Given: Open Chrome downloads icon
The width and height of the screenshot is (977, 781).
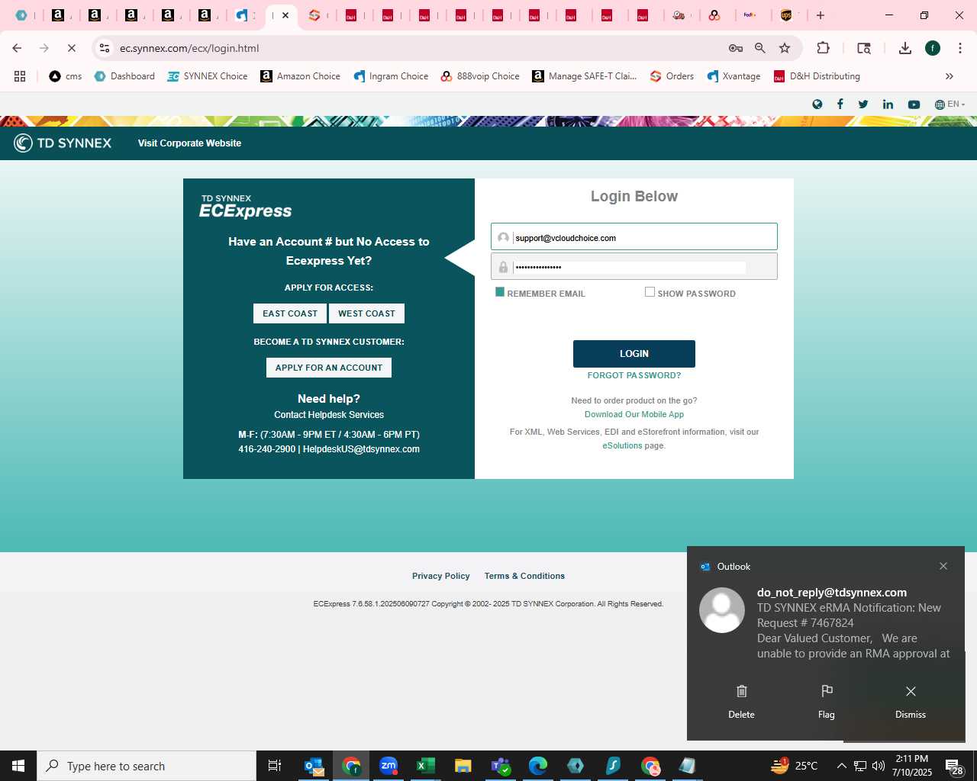Looking at the screenshot, I should (x=905, y=48).
